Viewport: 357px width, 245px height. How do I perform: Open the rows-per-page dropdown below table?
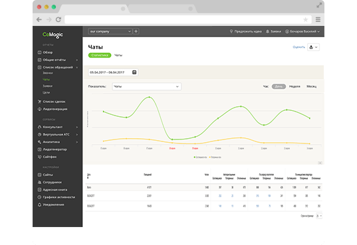(319, 216)
